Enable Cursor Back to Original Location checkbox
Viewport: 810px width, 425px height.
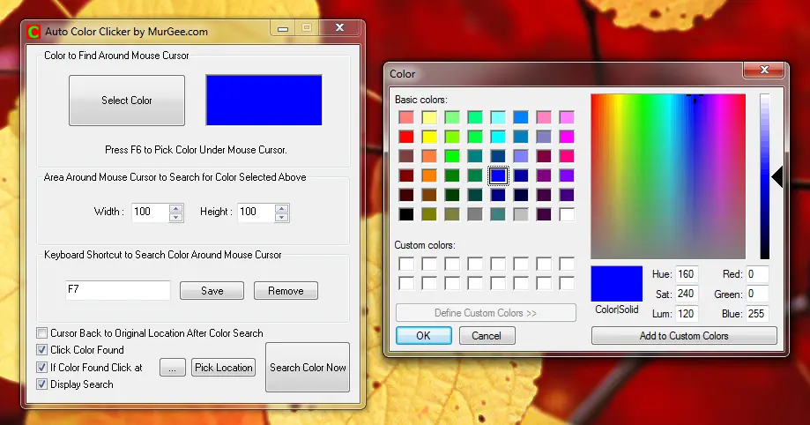click(41, 333)
